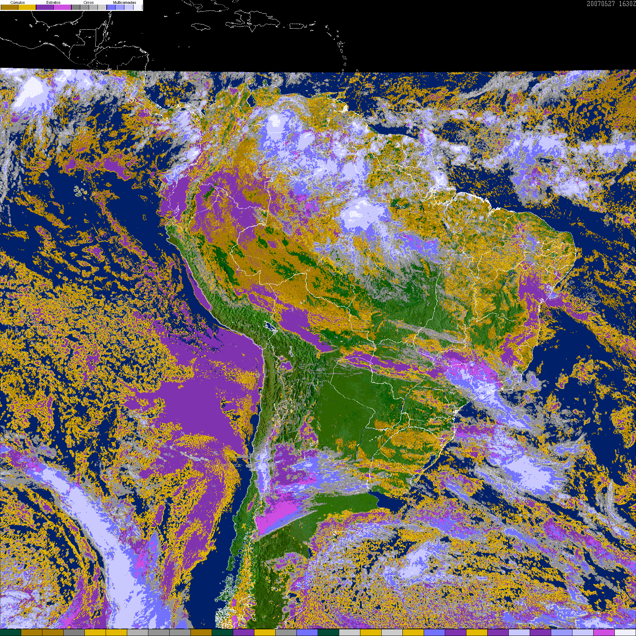Click the dotted white Multicamadas legend swatch
Viewport: 636px width, 636px height.
coord(138,7)
